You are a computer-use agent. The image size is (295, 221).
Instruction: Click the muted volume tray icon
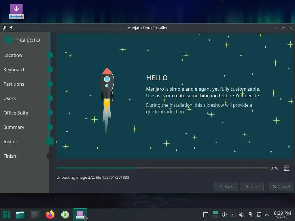[x=242, y=215]
